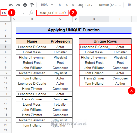Click the Unique Rows header cell
Screen dimensions: 137x133
pos(105,41)
